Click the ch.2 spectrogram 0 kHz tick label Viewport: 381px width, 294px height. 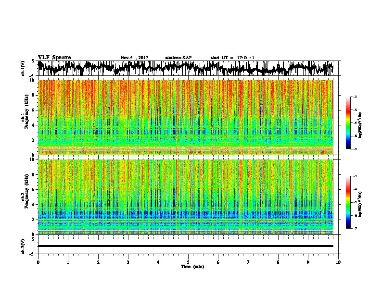pos(34,234)
